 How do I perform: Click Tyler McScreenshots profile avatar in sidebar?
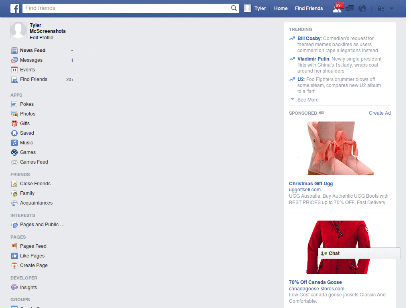click(x=18, y=30)
